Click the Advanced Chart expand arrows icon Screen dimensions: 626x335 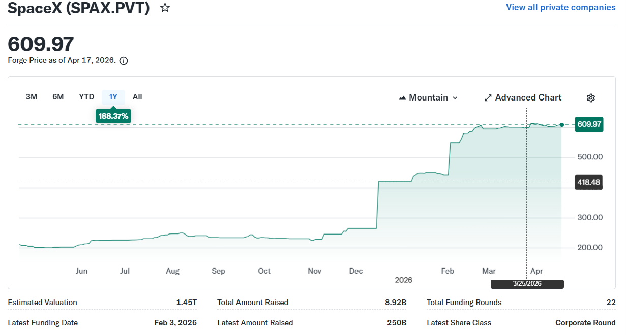tap(488, 98)
